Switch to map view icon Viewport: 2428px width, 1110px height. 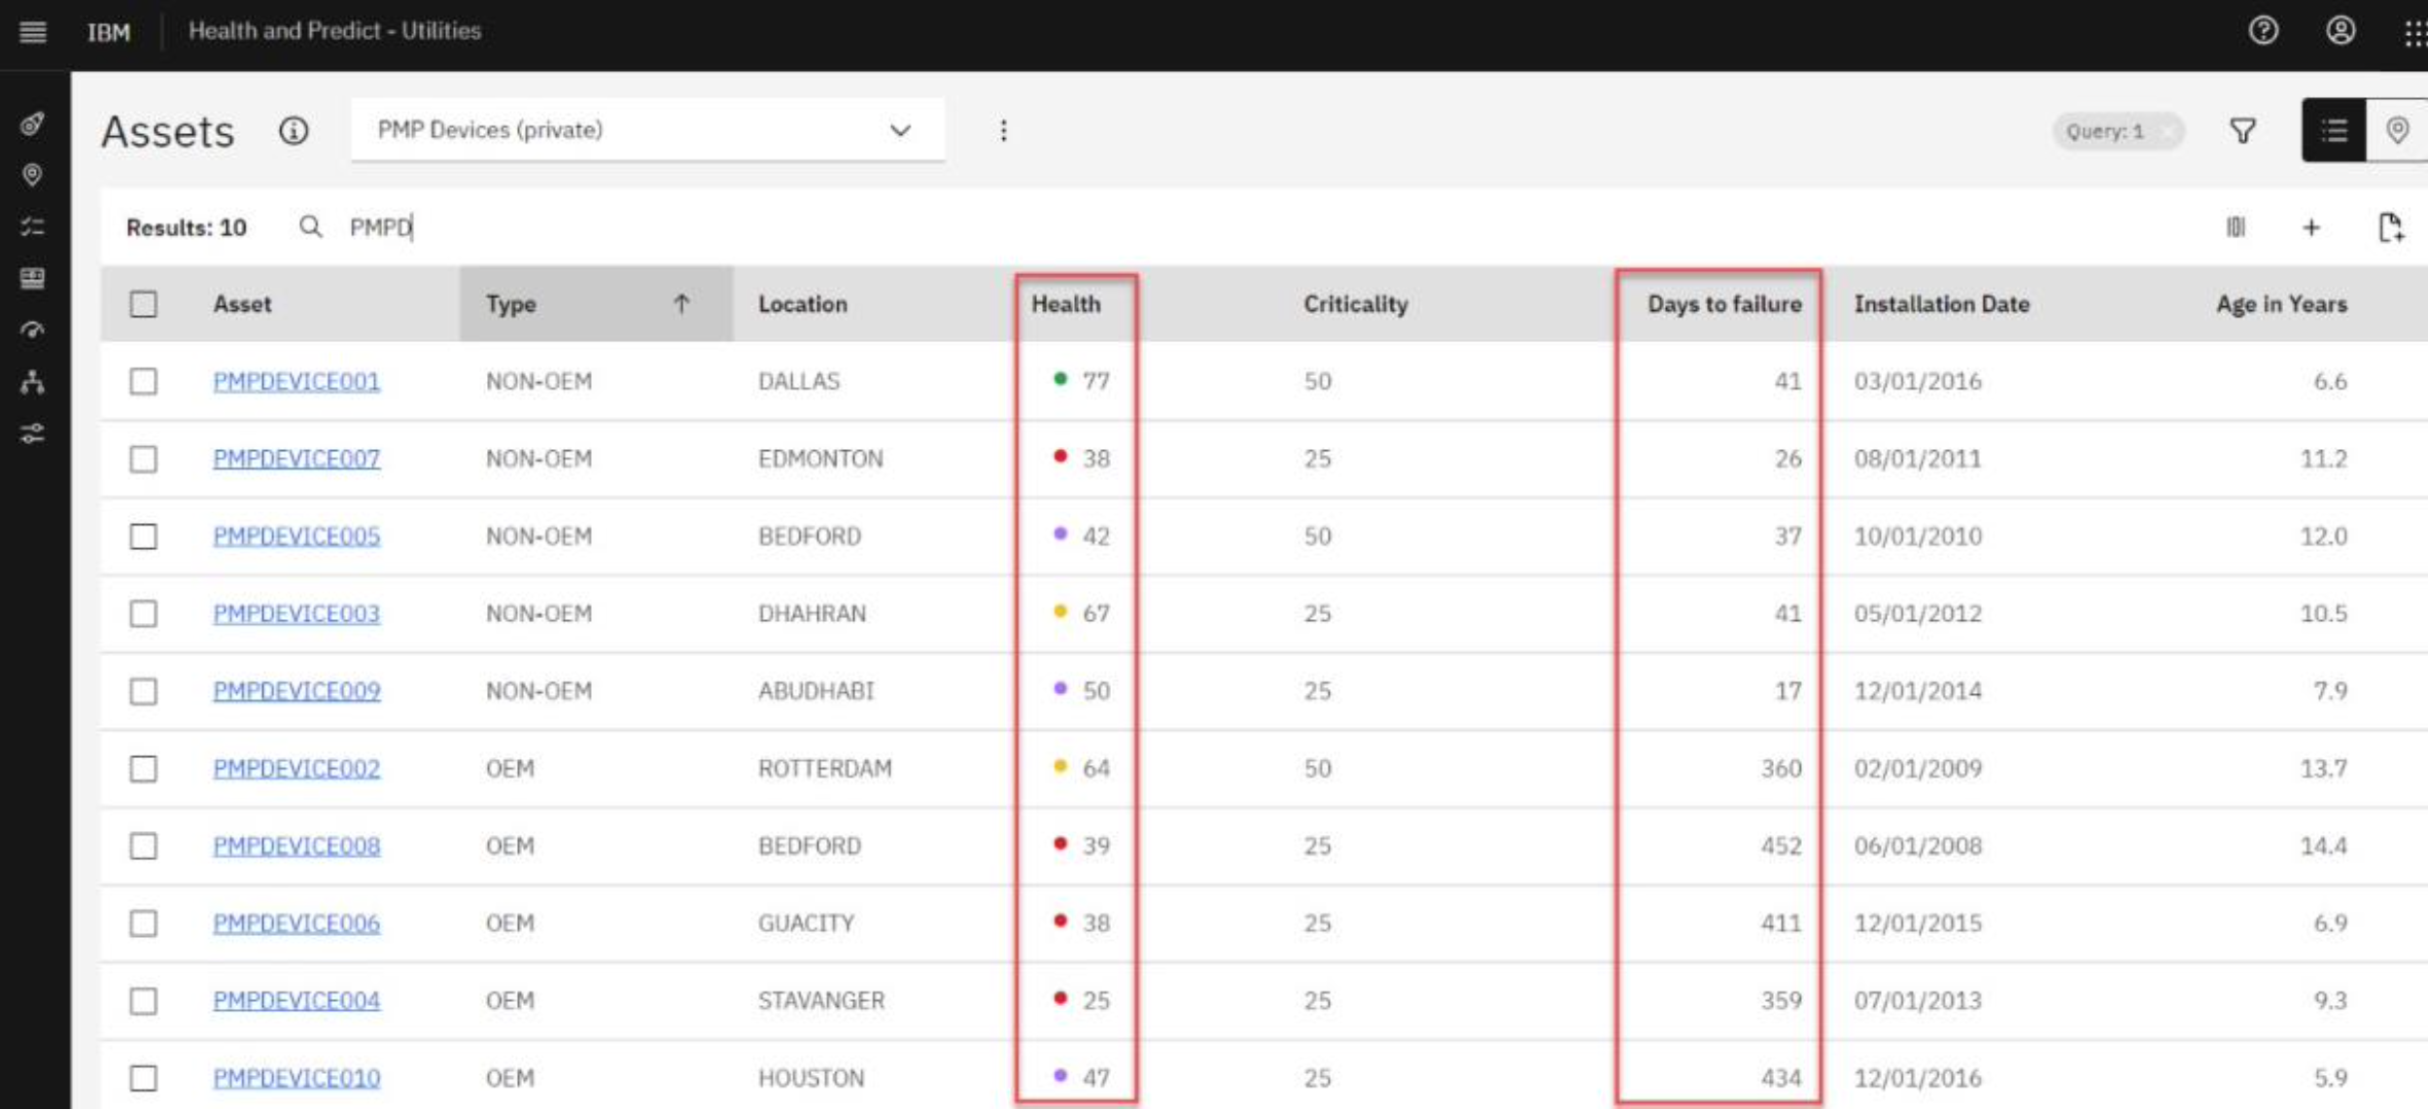(2397, 130)
